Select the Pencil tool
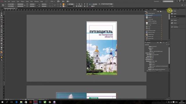The image size is (186, 104). [1, 28]
